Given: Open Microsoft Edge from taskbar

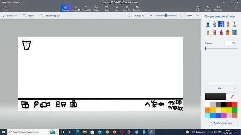Looking at the screenshot, I should click(x=78, y=132).
